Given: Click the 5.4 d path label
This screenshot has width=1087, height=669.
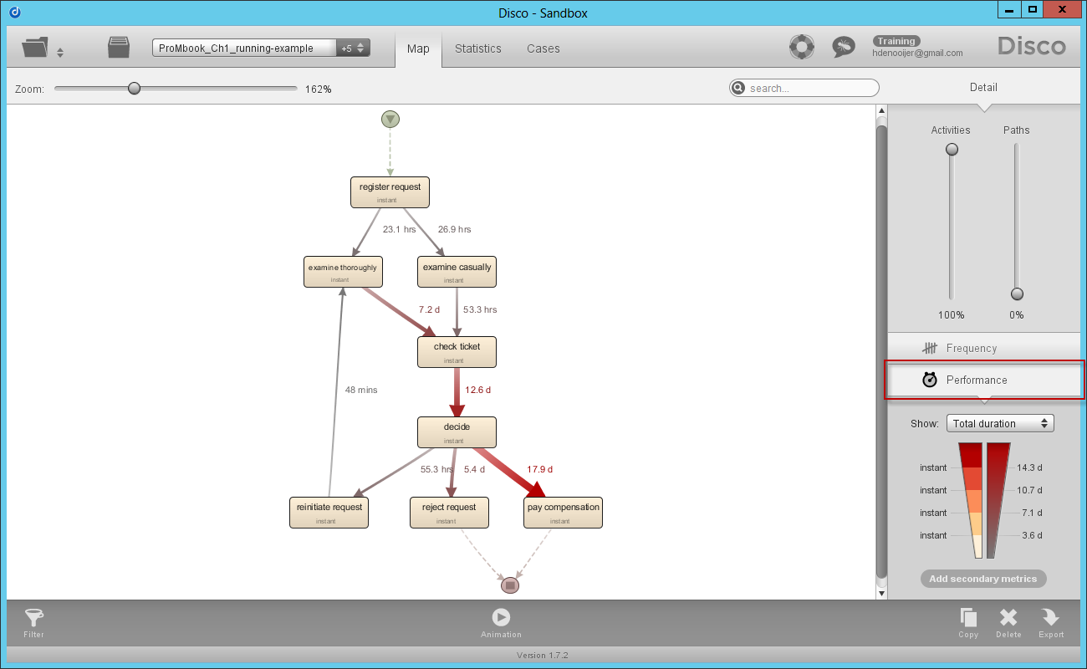Looking at the screenshot, I should tap(474, 469).
